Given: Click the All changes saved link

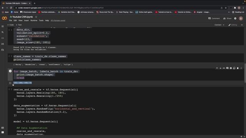Looking at the screenshot, I should [x=58, y=20].
